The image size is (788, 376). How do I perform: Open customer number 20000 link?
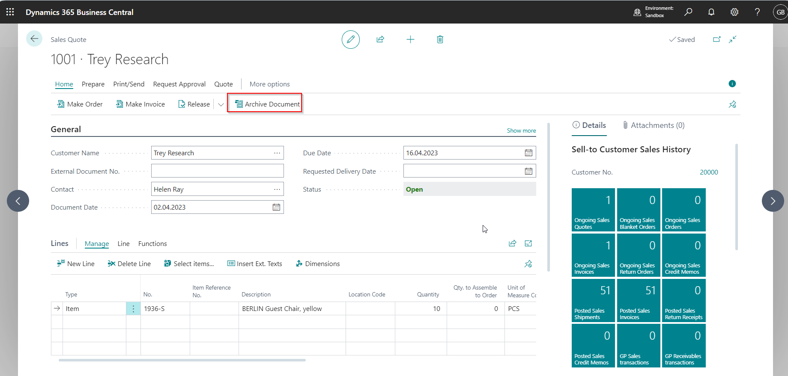click(709, 172)
